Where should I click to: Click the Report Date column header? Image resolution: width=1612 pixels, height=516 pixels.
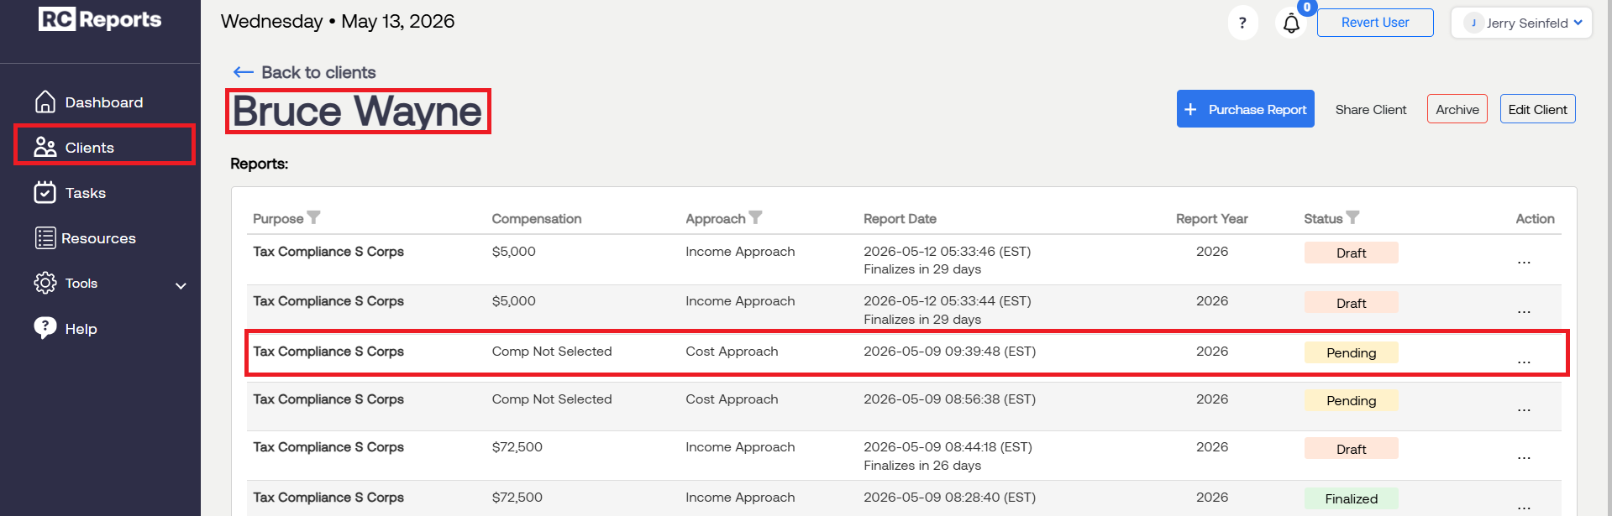coord(900,218)
